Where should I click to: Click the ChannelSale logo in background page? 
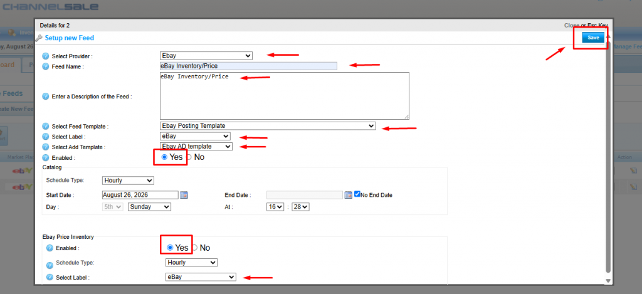coord(51,6)
